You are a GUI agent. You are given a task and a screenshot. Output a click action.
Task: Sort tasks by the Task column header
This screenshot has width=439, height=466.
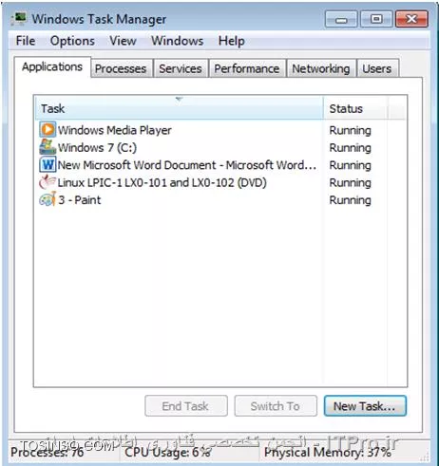pyautogui.click(x=179, y=108)
